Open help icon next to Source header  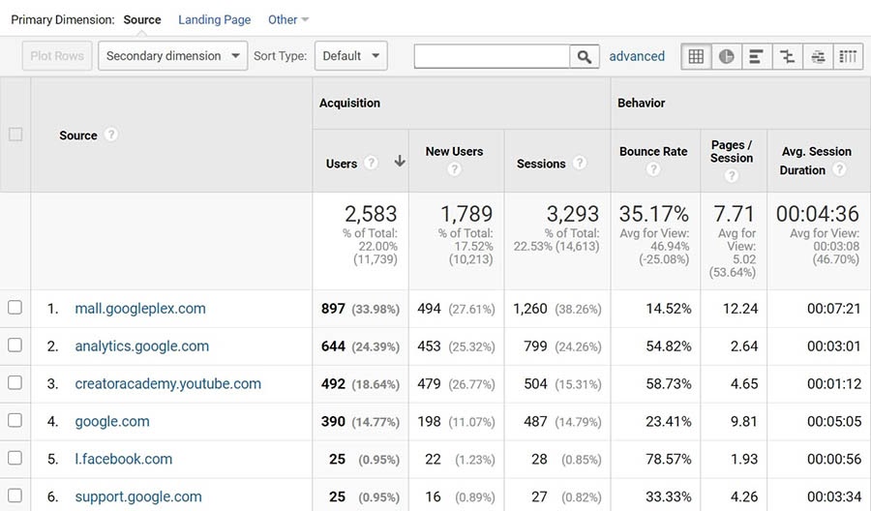coord(111,135)
